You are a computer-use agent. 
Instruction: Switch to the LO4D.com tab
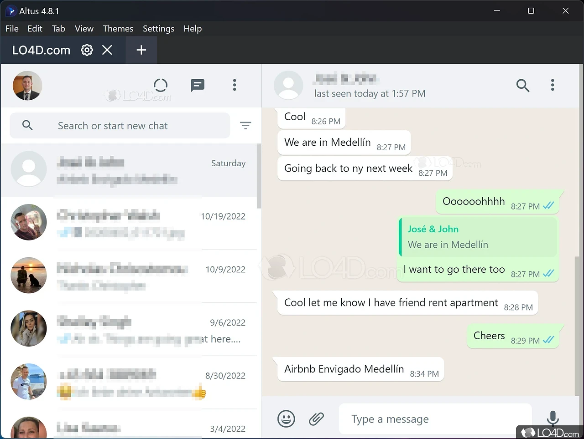[x=41, y=50]
